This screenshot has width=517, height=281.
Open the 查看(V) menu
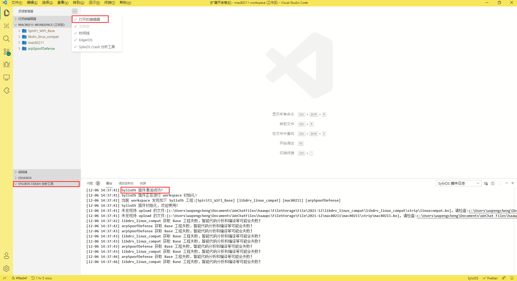point(63,3)
